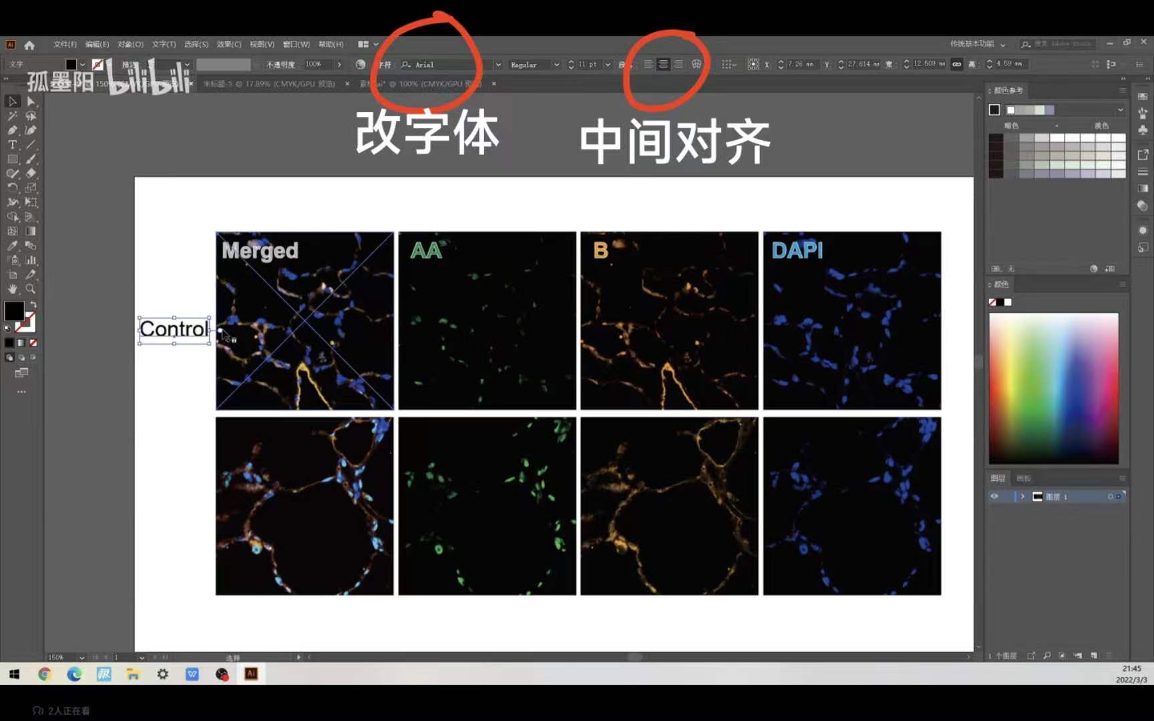Click the swap fill and stroke control
The width and height of the screenshot is (1154, 721).
[33, 302]
